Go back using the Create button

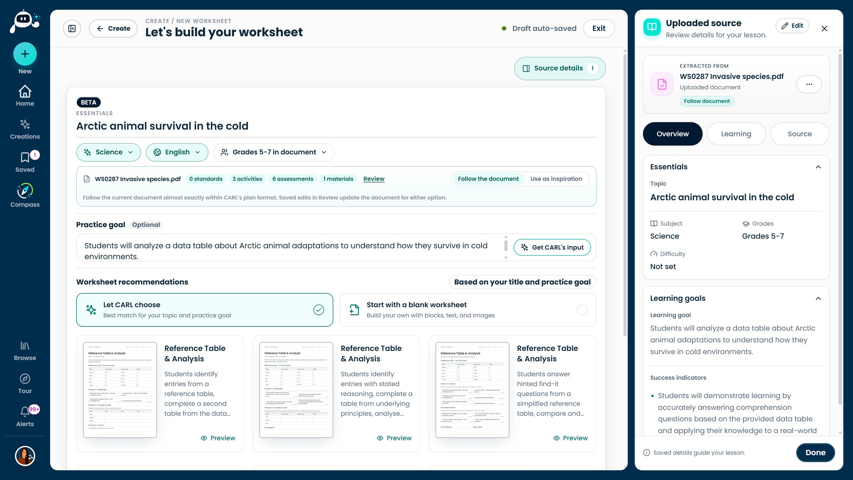(x=113, y=28)
